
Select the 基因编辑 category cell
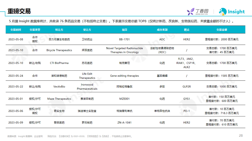(x=162, y=76)
